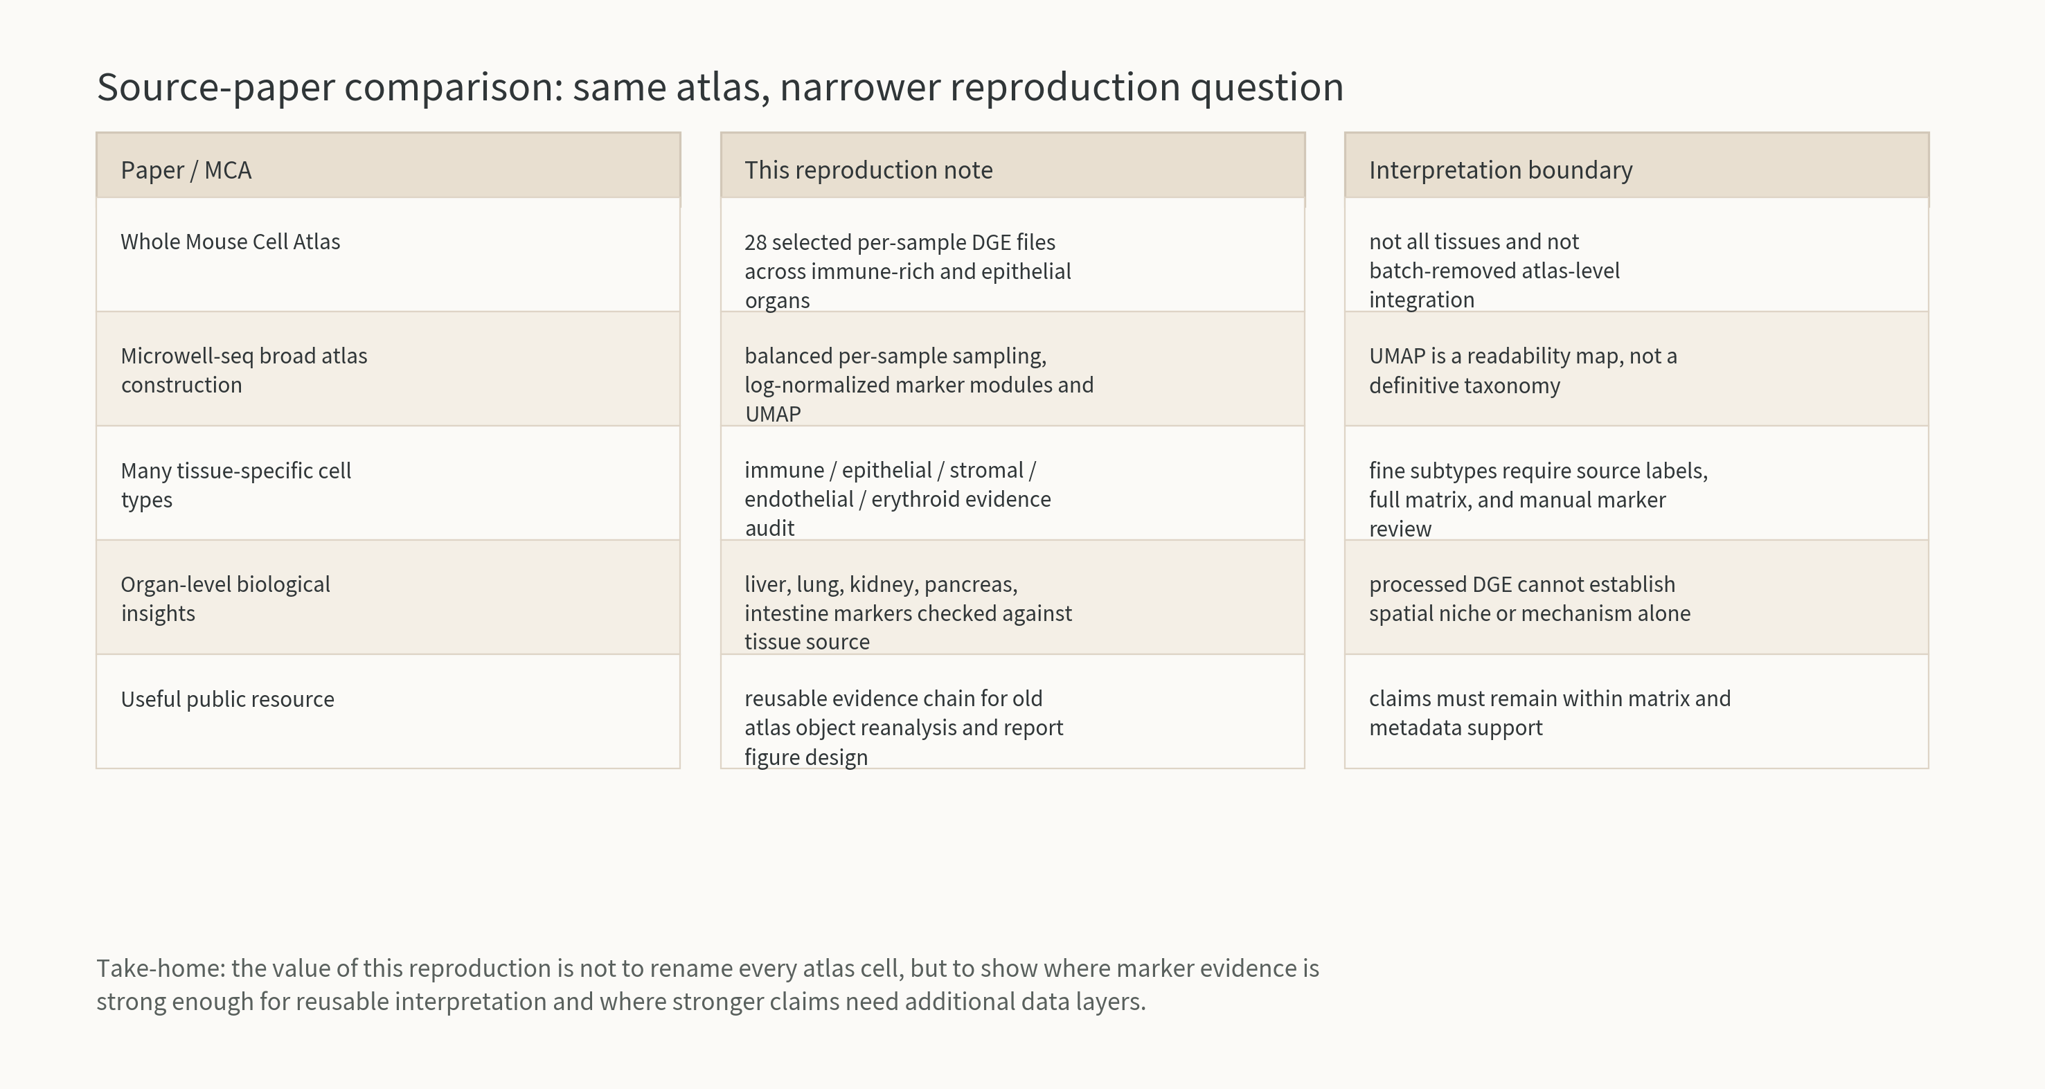Click the '28 selected per-sample DGE files' cell
This screenshot has height=1089, width=2045.
(x=1012, y=255)
